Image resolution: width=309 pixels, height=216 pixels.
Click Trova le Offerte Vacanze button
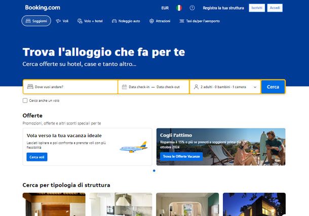coord(181,156)
